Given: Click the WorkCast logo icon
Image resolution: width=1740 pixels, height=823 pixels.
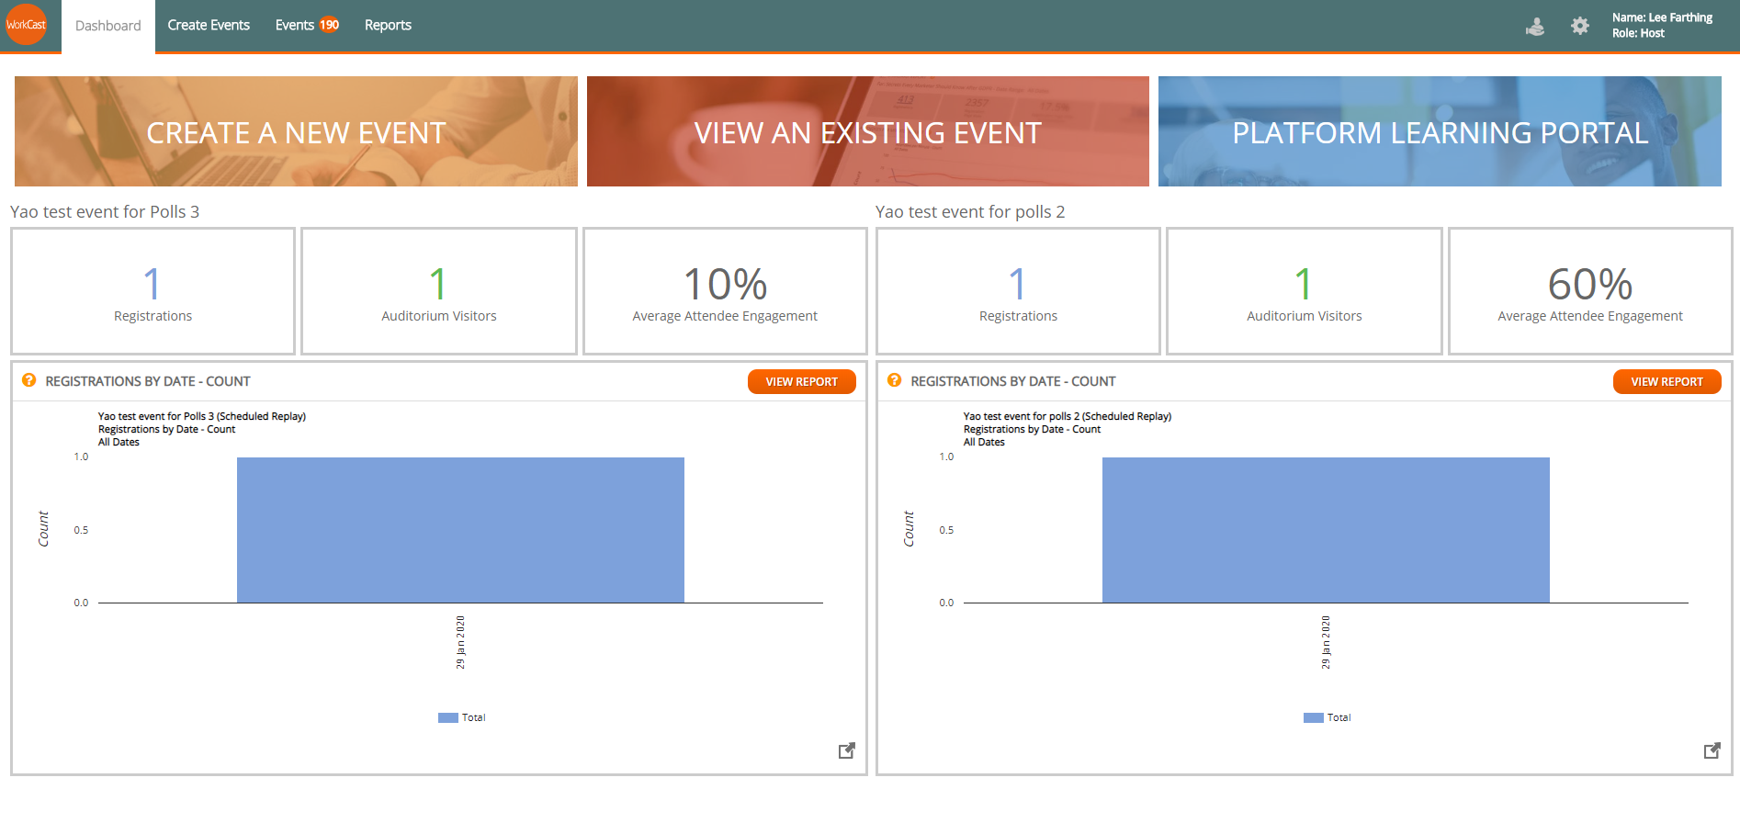Looking at the screenshot, I should 26,25.
